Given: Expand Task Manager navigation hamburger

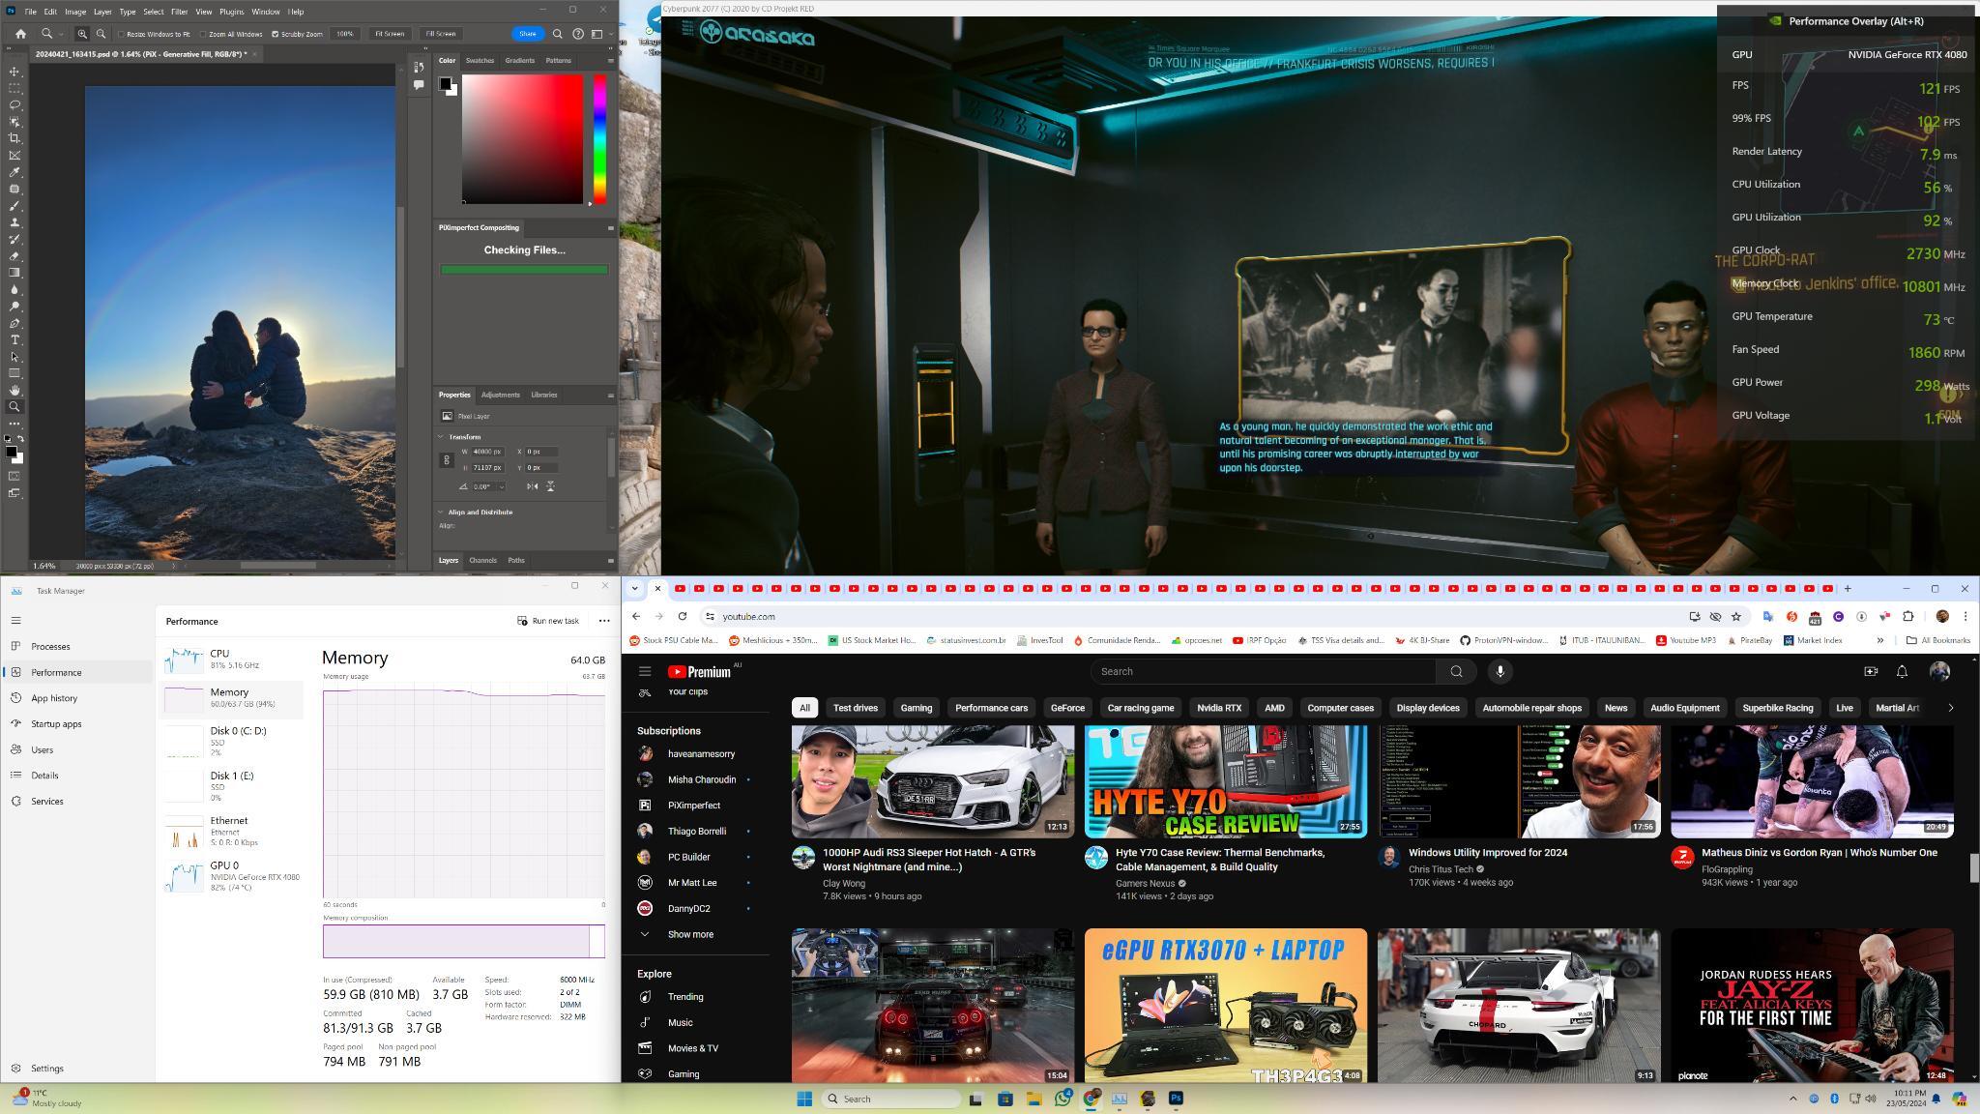Looking at the screenshot, I should coord(15,620).
